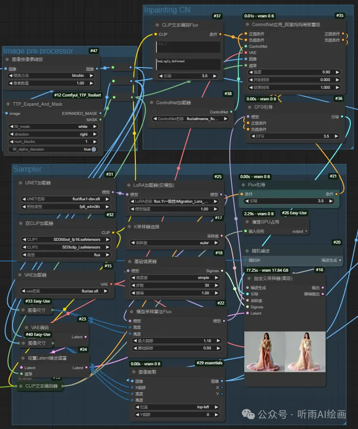The height and width of the screenshot is (429, 358).
Task: Click the clip_l prompt text box
Action: pyautogui.click(x=188, y=47)
